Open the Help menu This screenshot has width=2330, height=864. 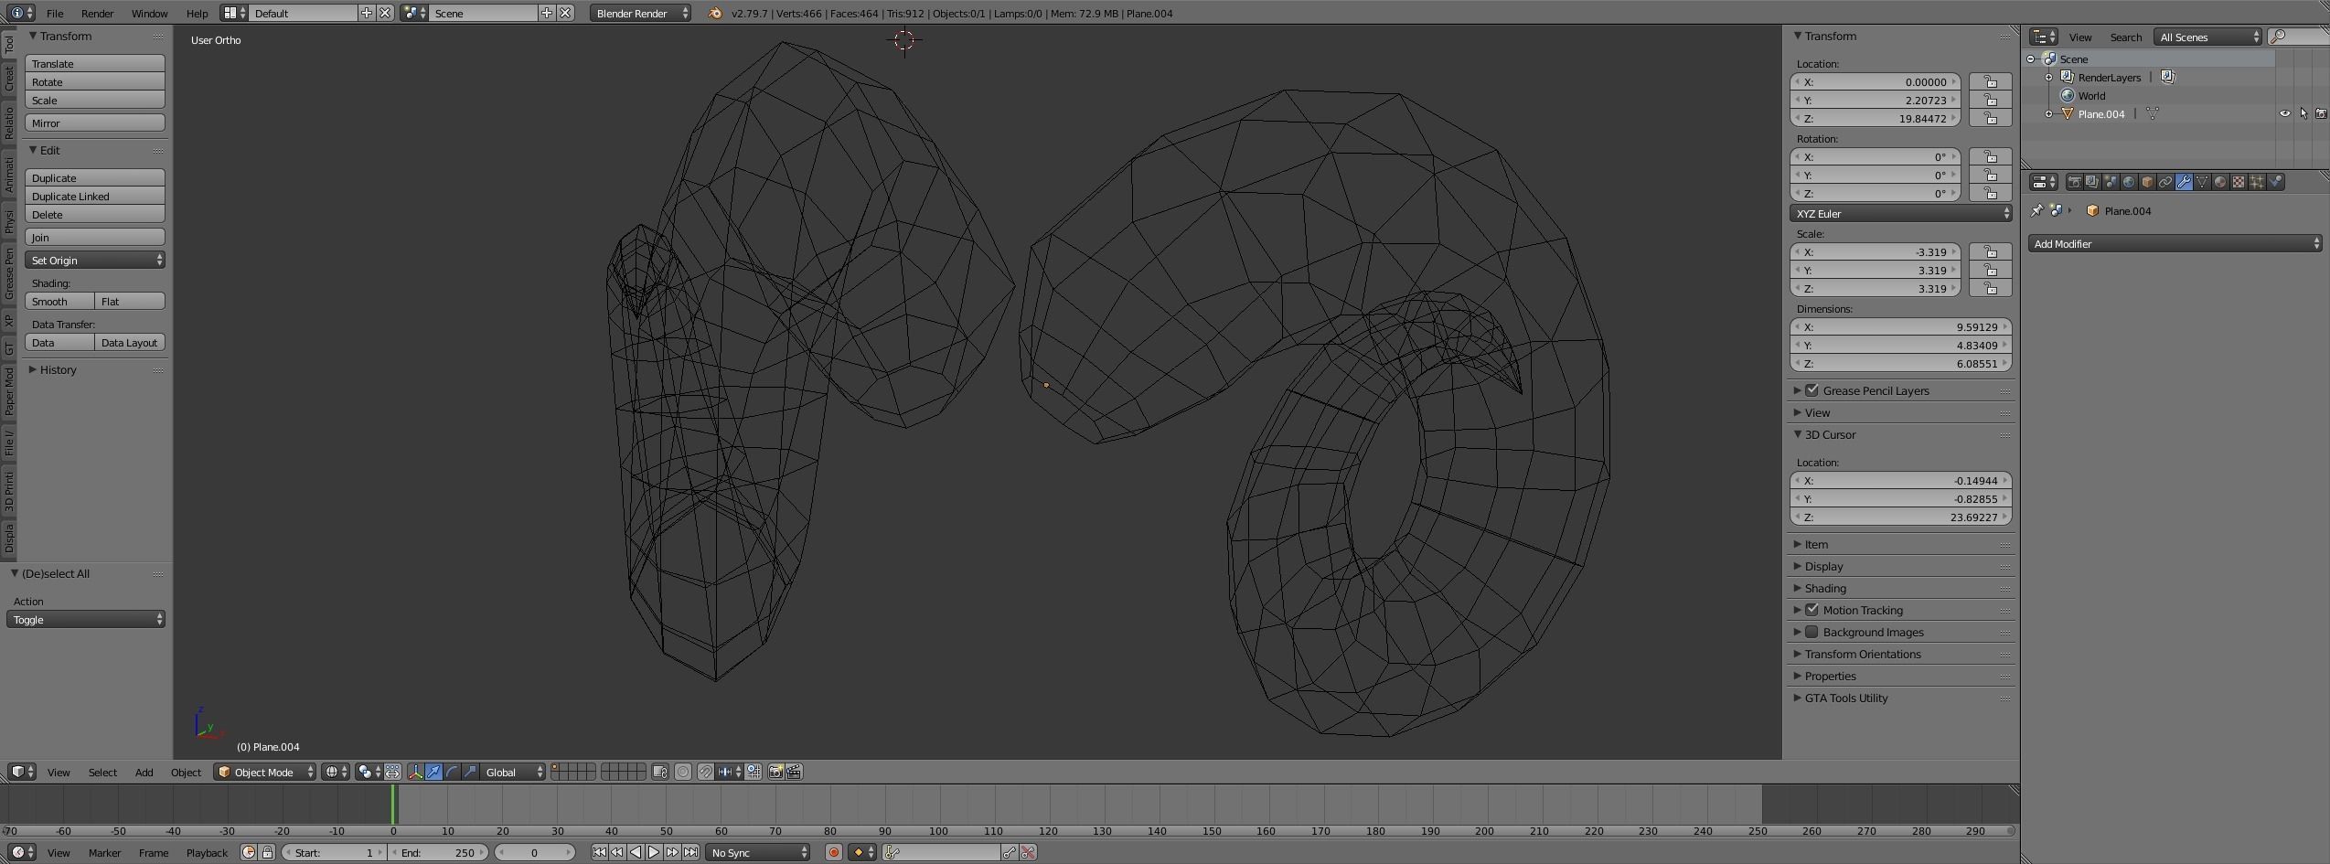[197, 14]
